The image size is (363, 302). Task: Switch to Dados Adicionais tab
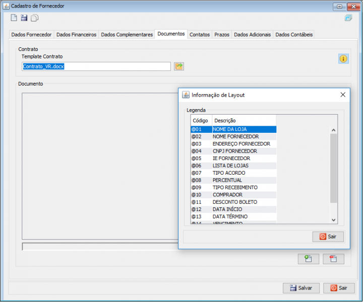click(x=253, y=35)
